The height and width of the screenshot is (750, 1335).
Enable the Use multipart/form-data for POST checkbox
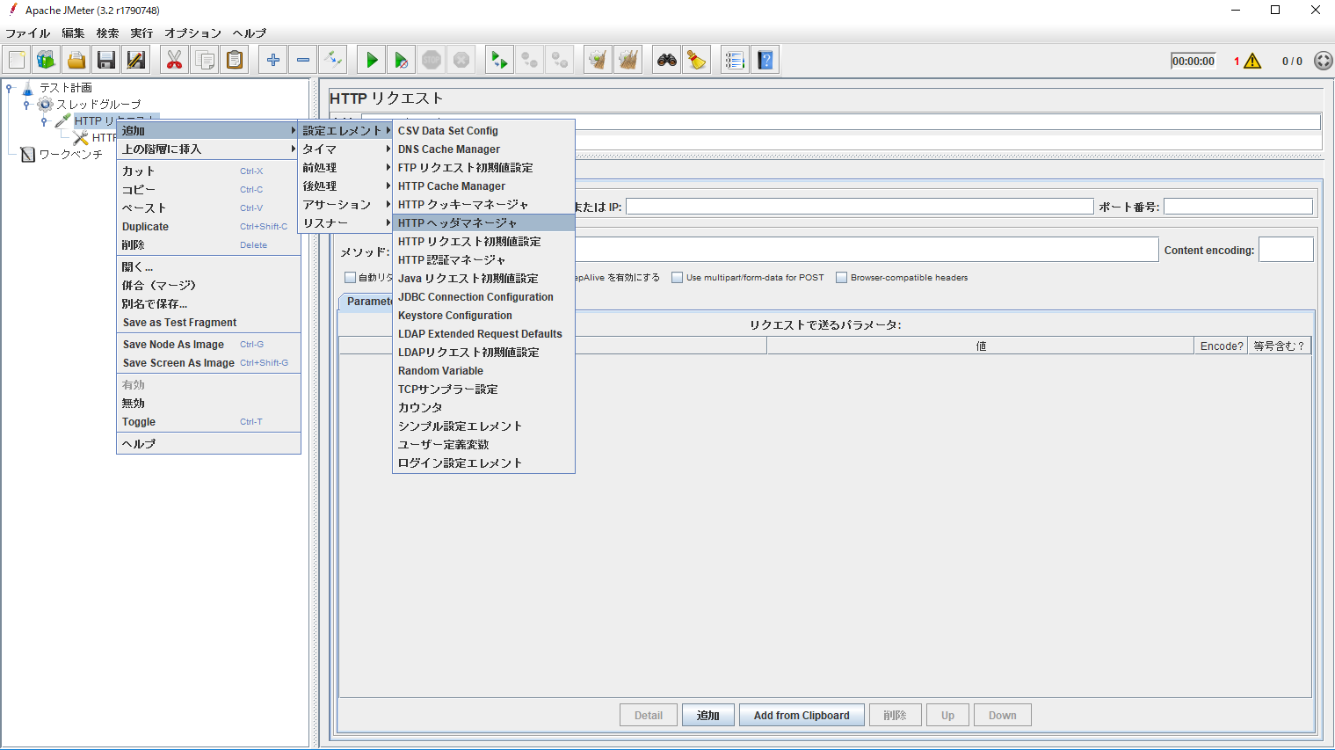pos(677,277)
